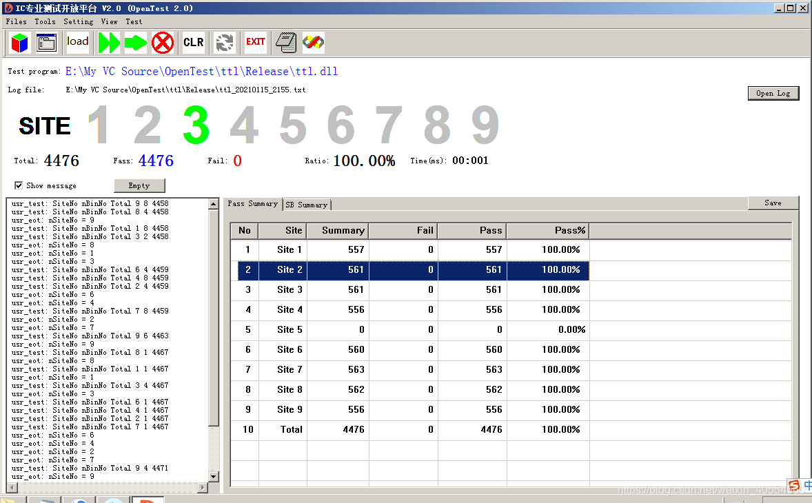Click the gray site number 9
Screen dimensions: 812x503
[x=486, y=125]
